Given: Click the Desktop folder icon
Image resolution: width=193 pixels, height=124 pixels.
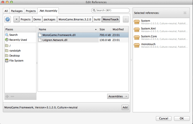Looking at the screenshot, I should 7,55.
